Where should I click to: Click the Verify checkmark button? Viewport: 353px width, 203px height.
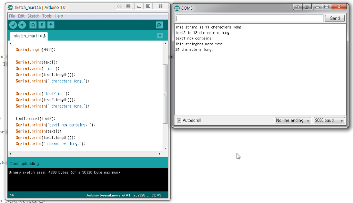click(x=13, y=25)
